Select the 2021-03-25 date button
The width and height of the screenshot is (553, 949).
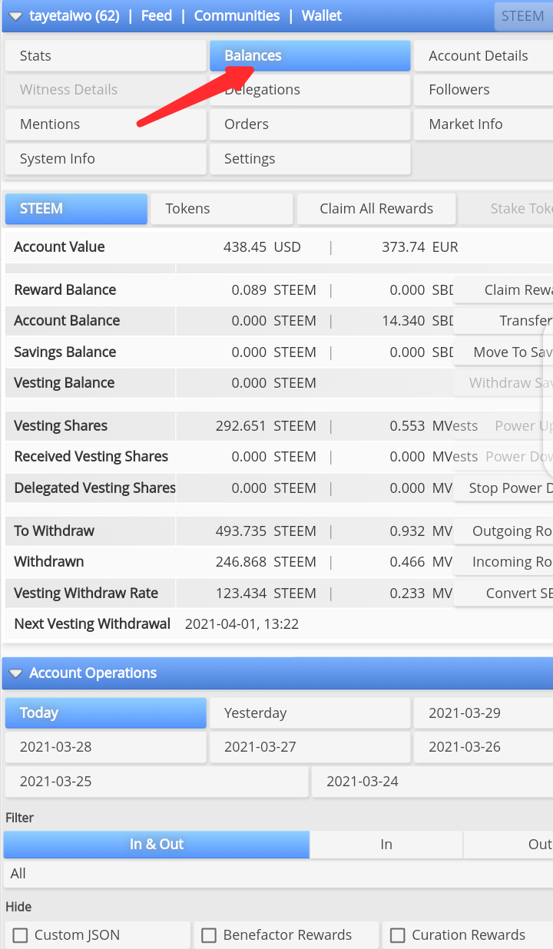(x=157, y=782)
